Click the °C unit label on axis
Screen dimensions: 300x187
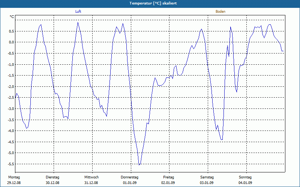pyautogui.click(x=12, y=17)
